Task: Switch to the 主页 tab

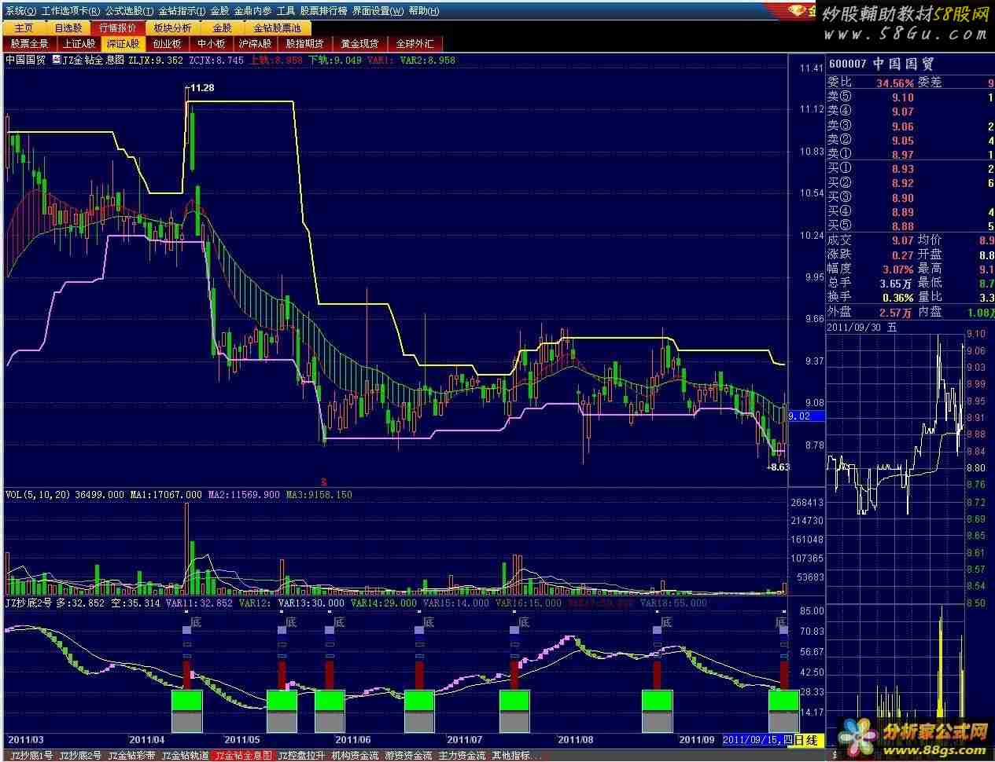Action: click(x=24, y=27)
